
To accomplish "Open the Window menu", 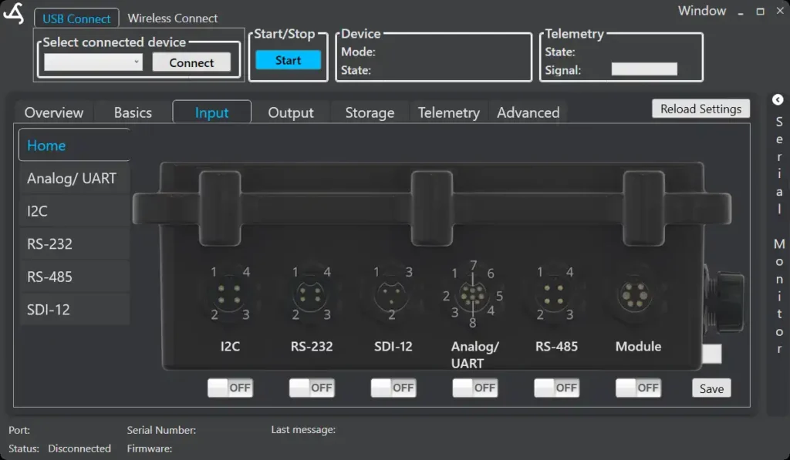I will coord(702,11).
